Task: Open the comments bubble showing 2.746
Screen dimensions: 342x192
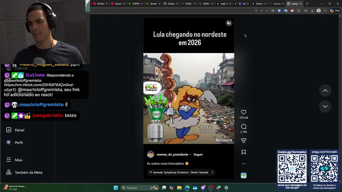Action: (x=244, y=126)
